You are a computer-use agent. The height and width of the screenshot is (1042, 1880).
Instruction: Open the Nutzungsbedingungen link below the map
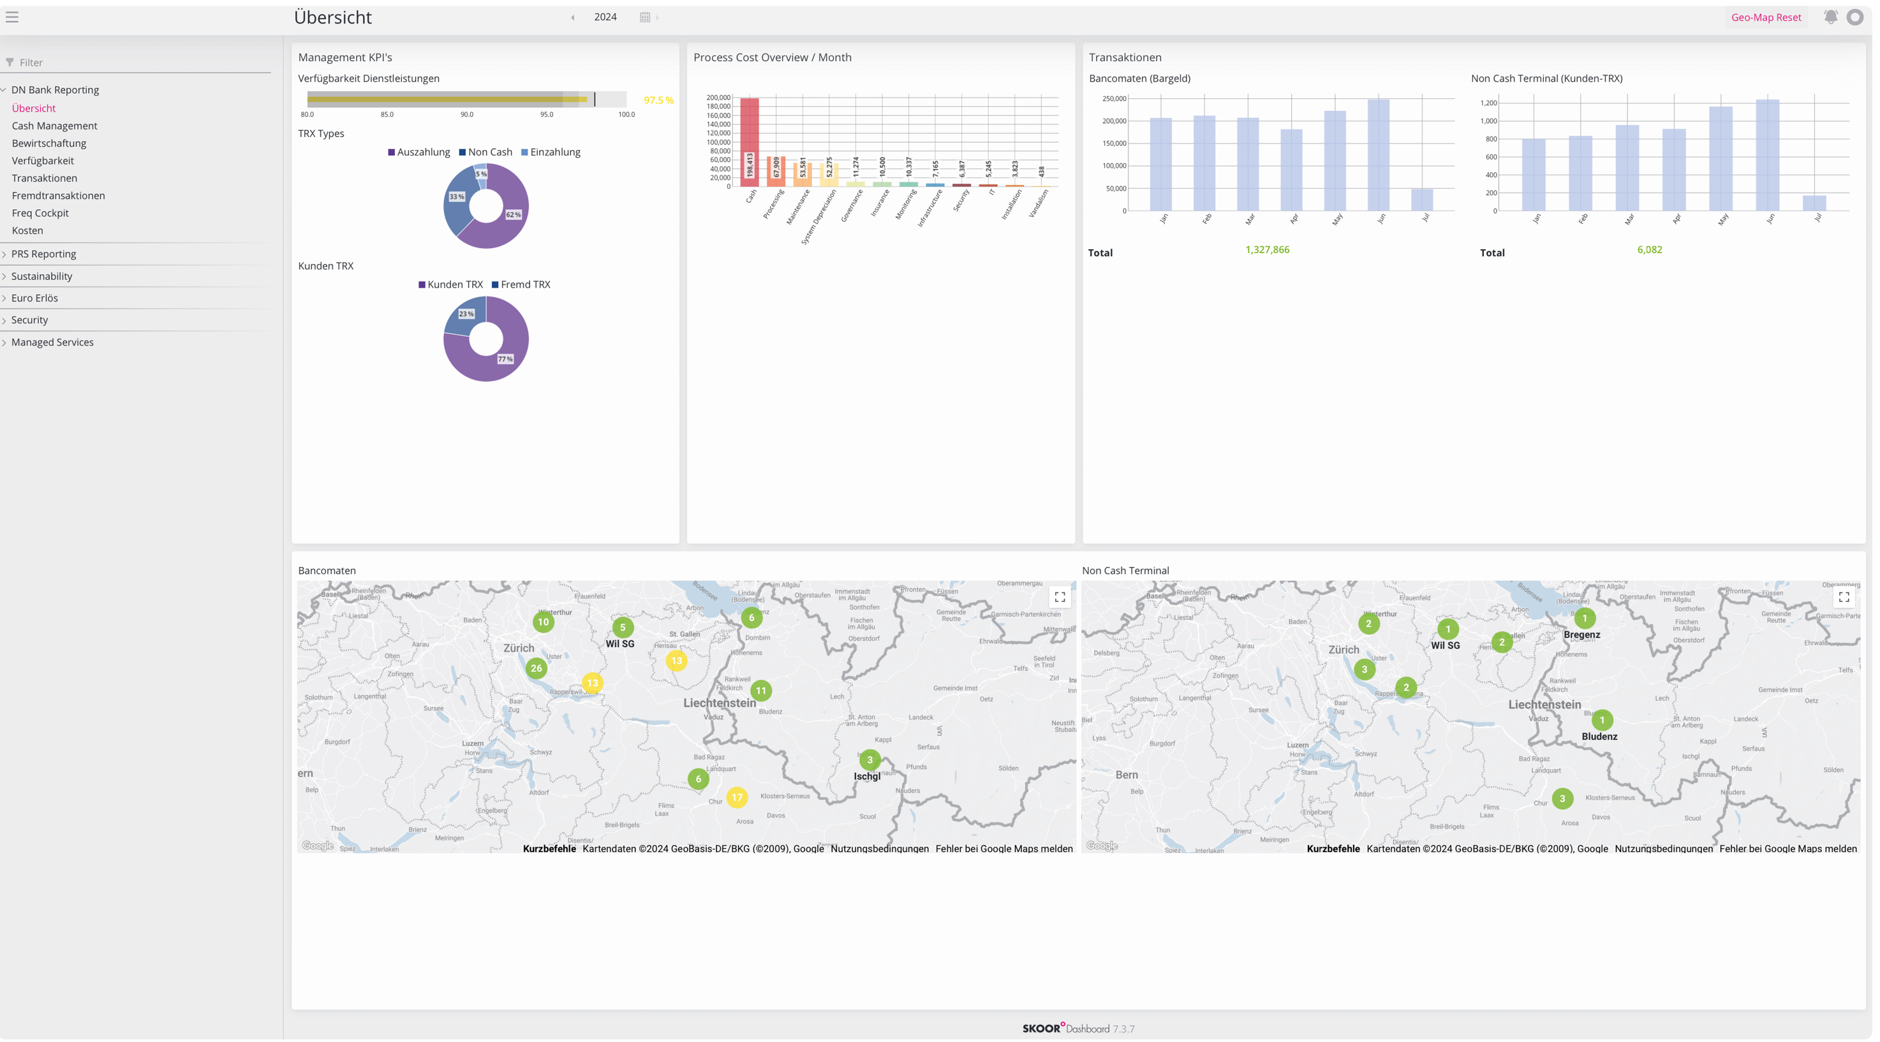[x=878, y=848]
